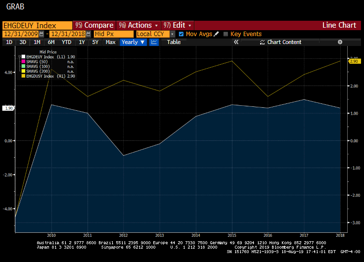Select the 5Y time range tab

95,42
